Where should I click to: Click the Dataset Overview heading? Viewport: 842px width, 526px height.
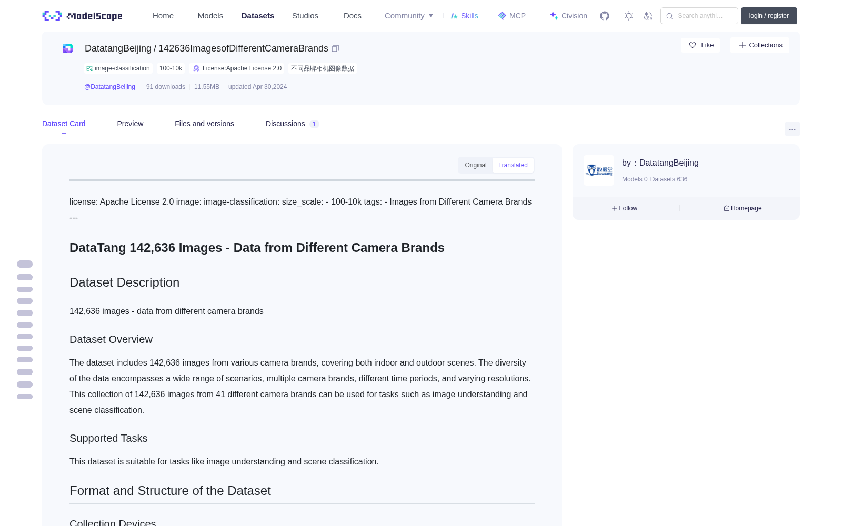(x=111, y=339)
